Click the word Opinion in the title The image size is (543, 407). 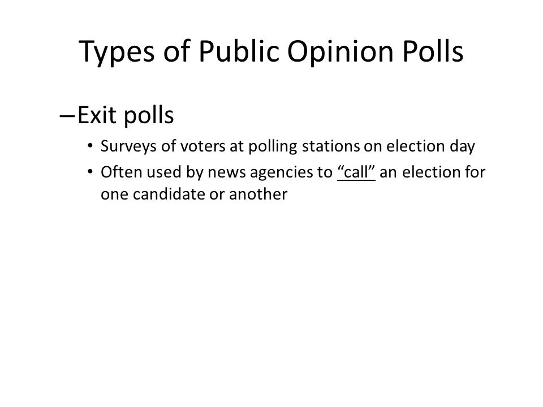(341, 52)
